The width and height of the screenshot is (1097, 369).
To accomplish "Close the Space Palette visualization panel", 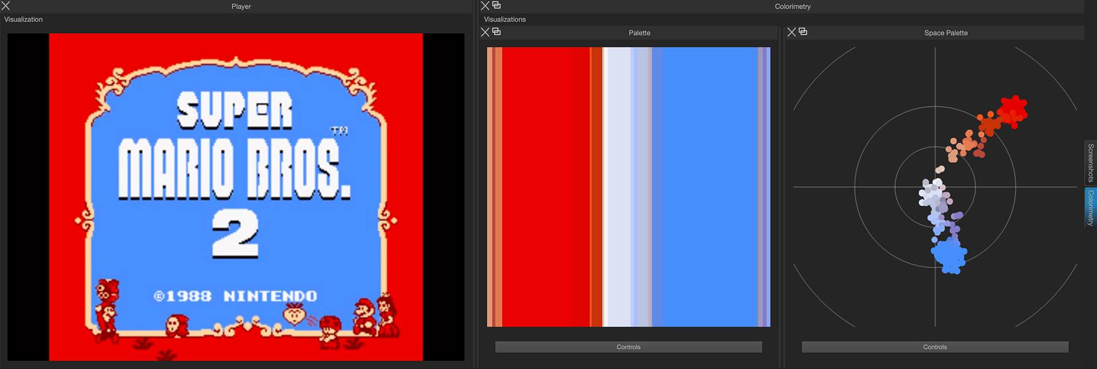I will point(791,32).
